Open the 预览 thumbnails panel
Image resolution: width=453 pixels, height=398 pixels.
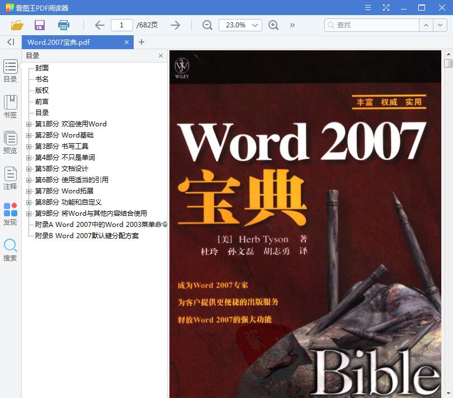point(11,143)
